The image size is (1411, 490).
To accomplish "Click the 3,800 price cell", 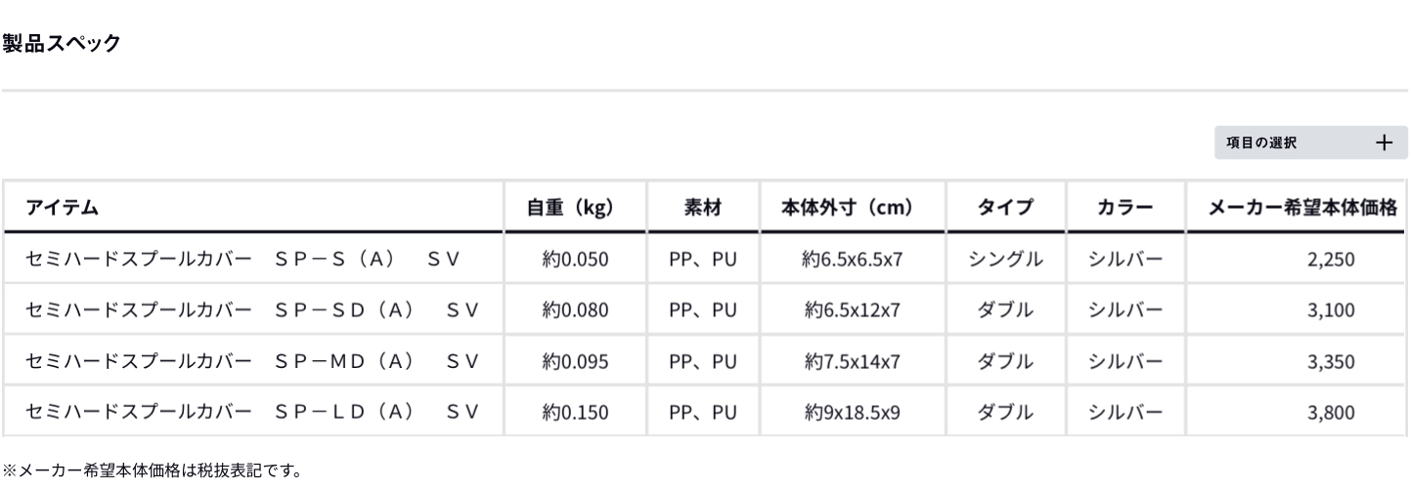I will 1331,412.
